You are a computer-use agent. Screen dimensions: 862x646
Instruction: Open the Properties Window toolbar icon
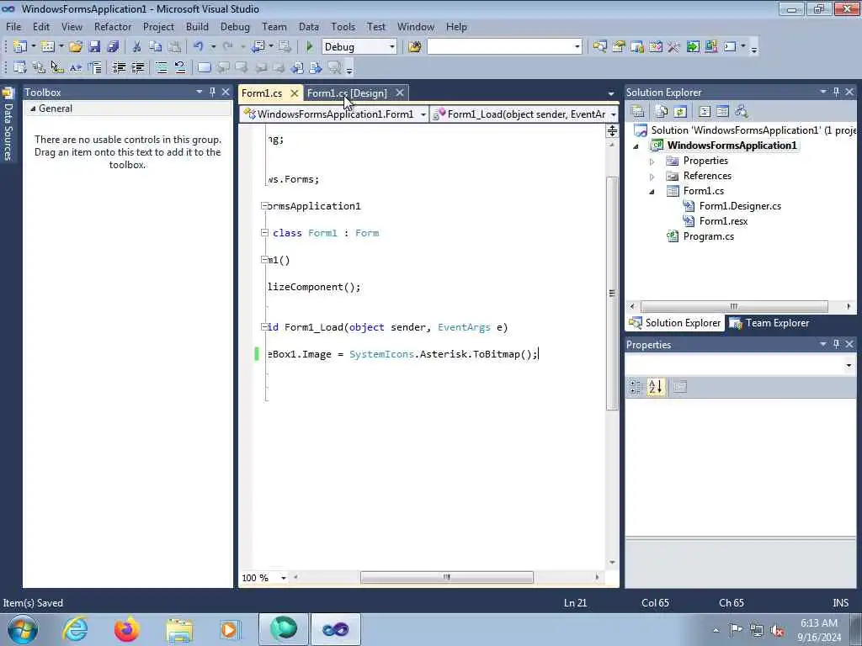coord(619,47)
